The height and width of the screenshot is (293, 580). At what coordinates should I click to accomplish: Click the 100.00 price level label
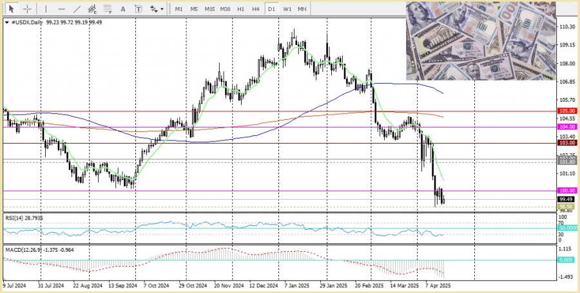pos(568,191)
